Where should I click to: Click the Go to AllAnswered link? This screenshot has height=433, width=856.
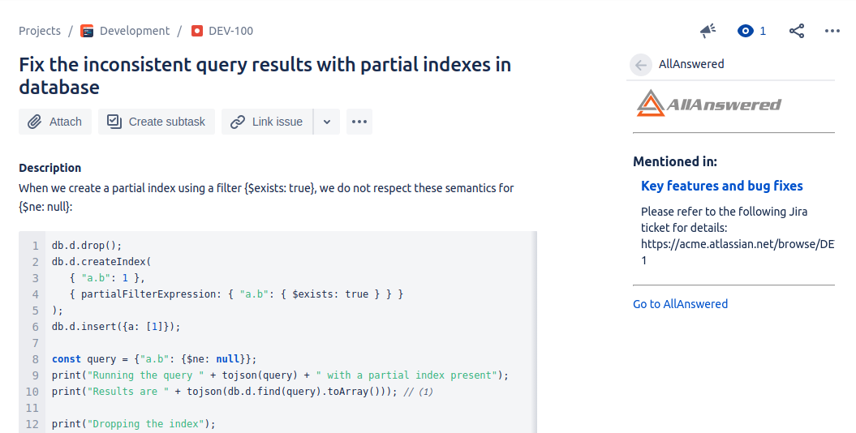pyautogui.click(x=680, y=304)
